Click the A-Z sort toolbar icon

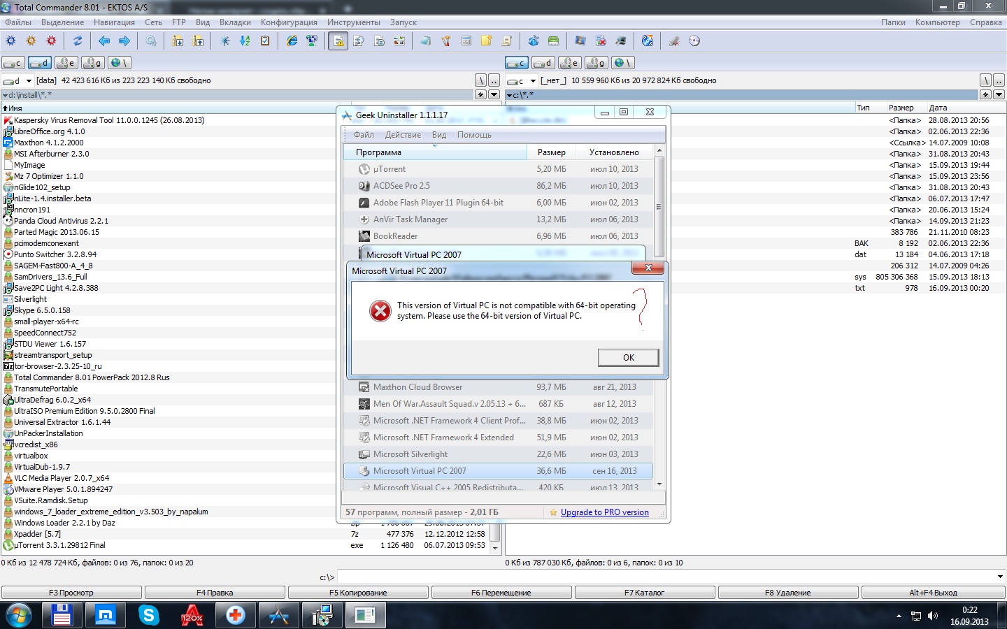[245, 41]
